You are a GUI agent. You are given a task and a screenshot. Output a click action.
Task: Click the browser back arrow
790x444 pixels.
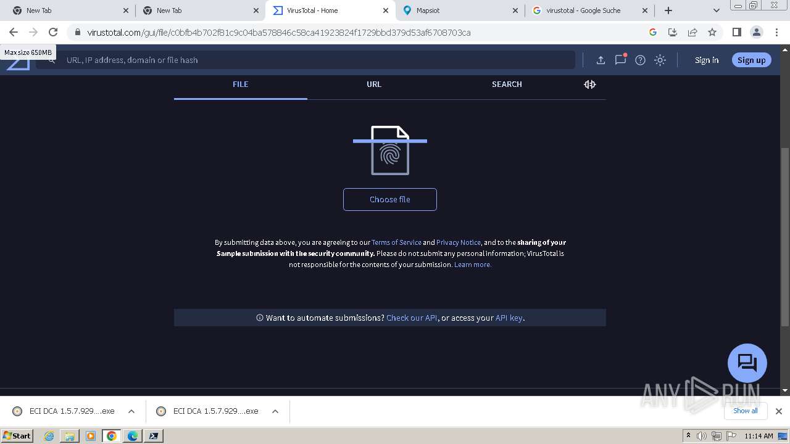click(14, 32)
